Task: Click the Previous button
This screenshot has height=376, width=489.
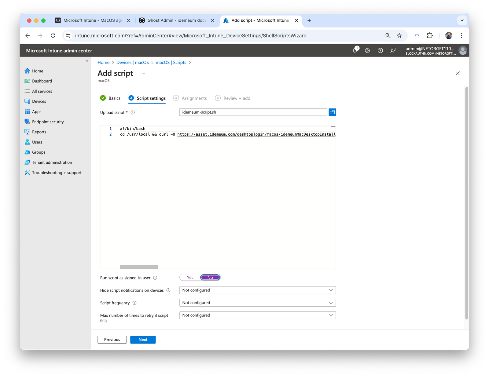Action: [x=112, y=340]
